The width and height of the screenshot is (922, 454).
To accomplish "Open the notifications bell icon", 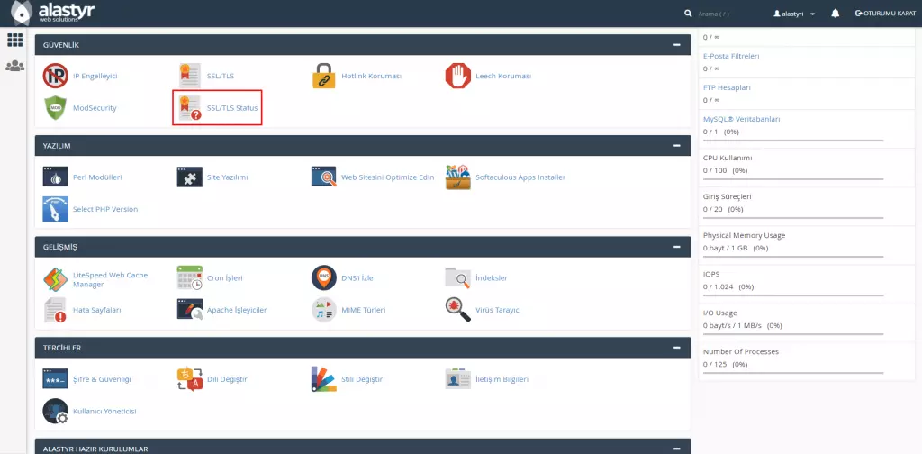I will point(836,14).
